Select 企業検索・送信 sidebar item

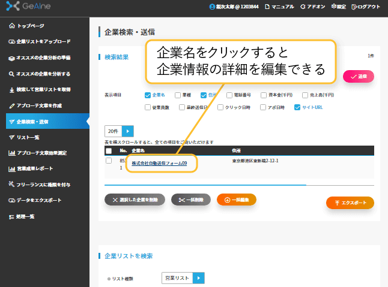tap(47, 121)
